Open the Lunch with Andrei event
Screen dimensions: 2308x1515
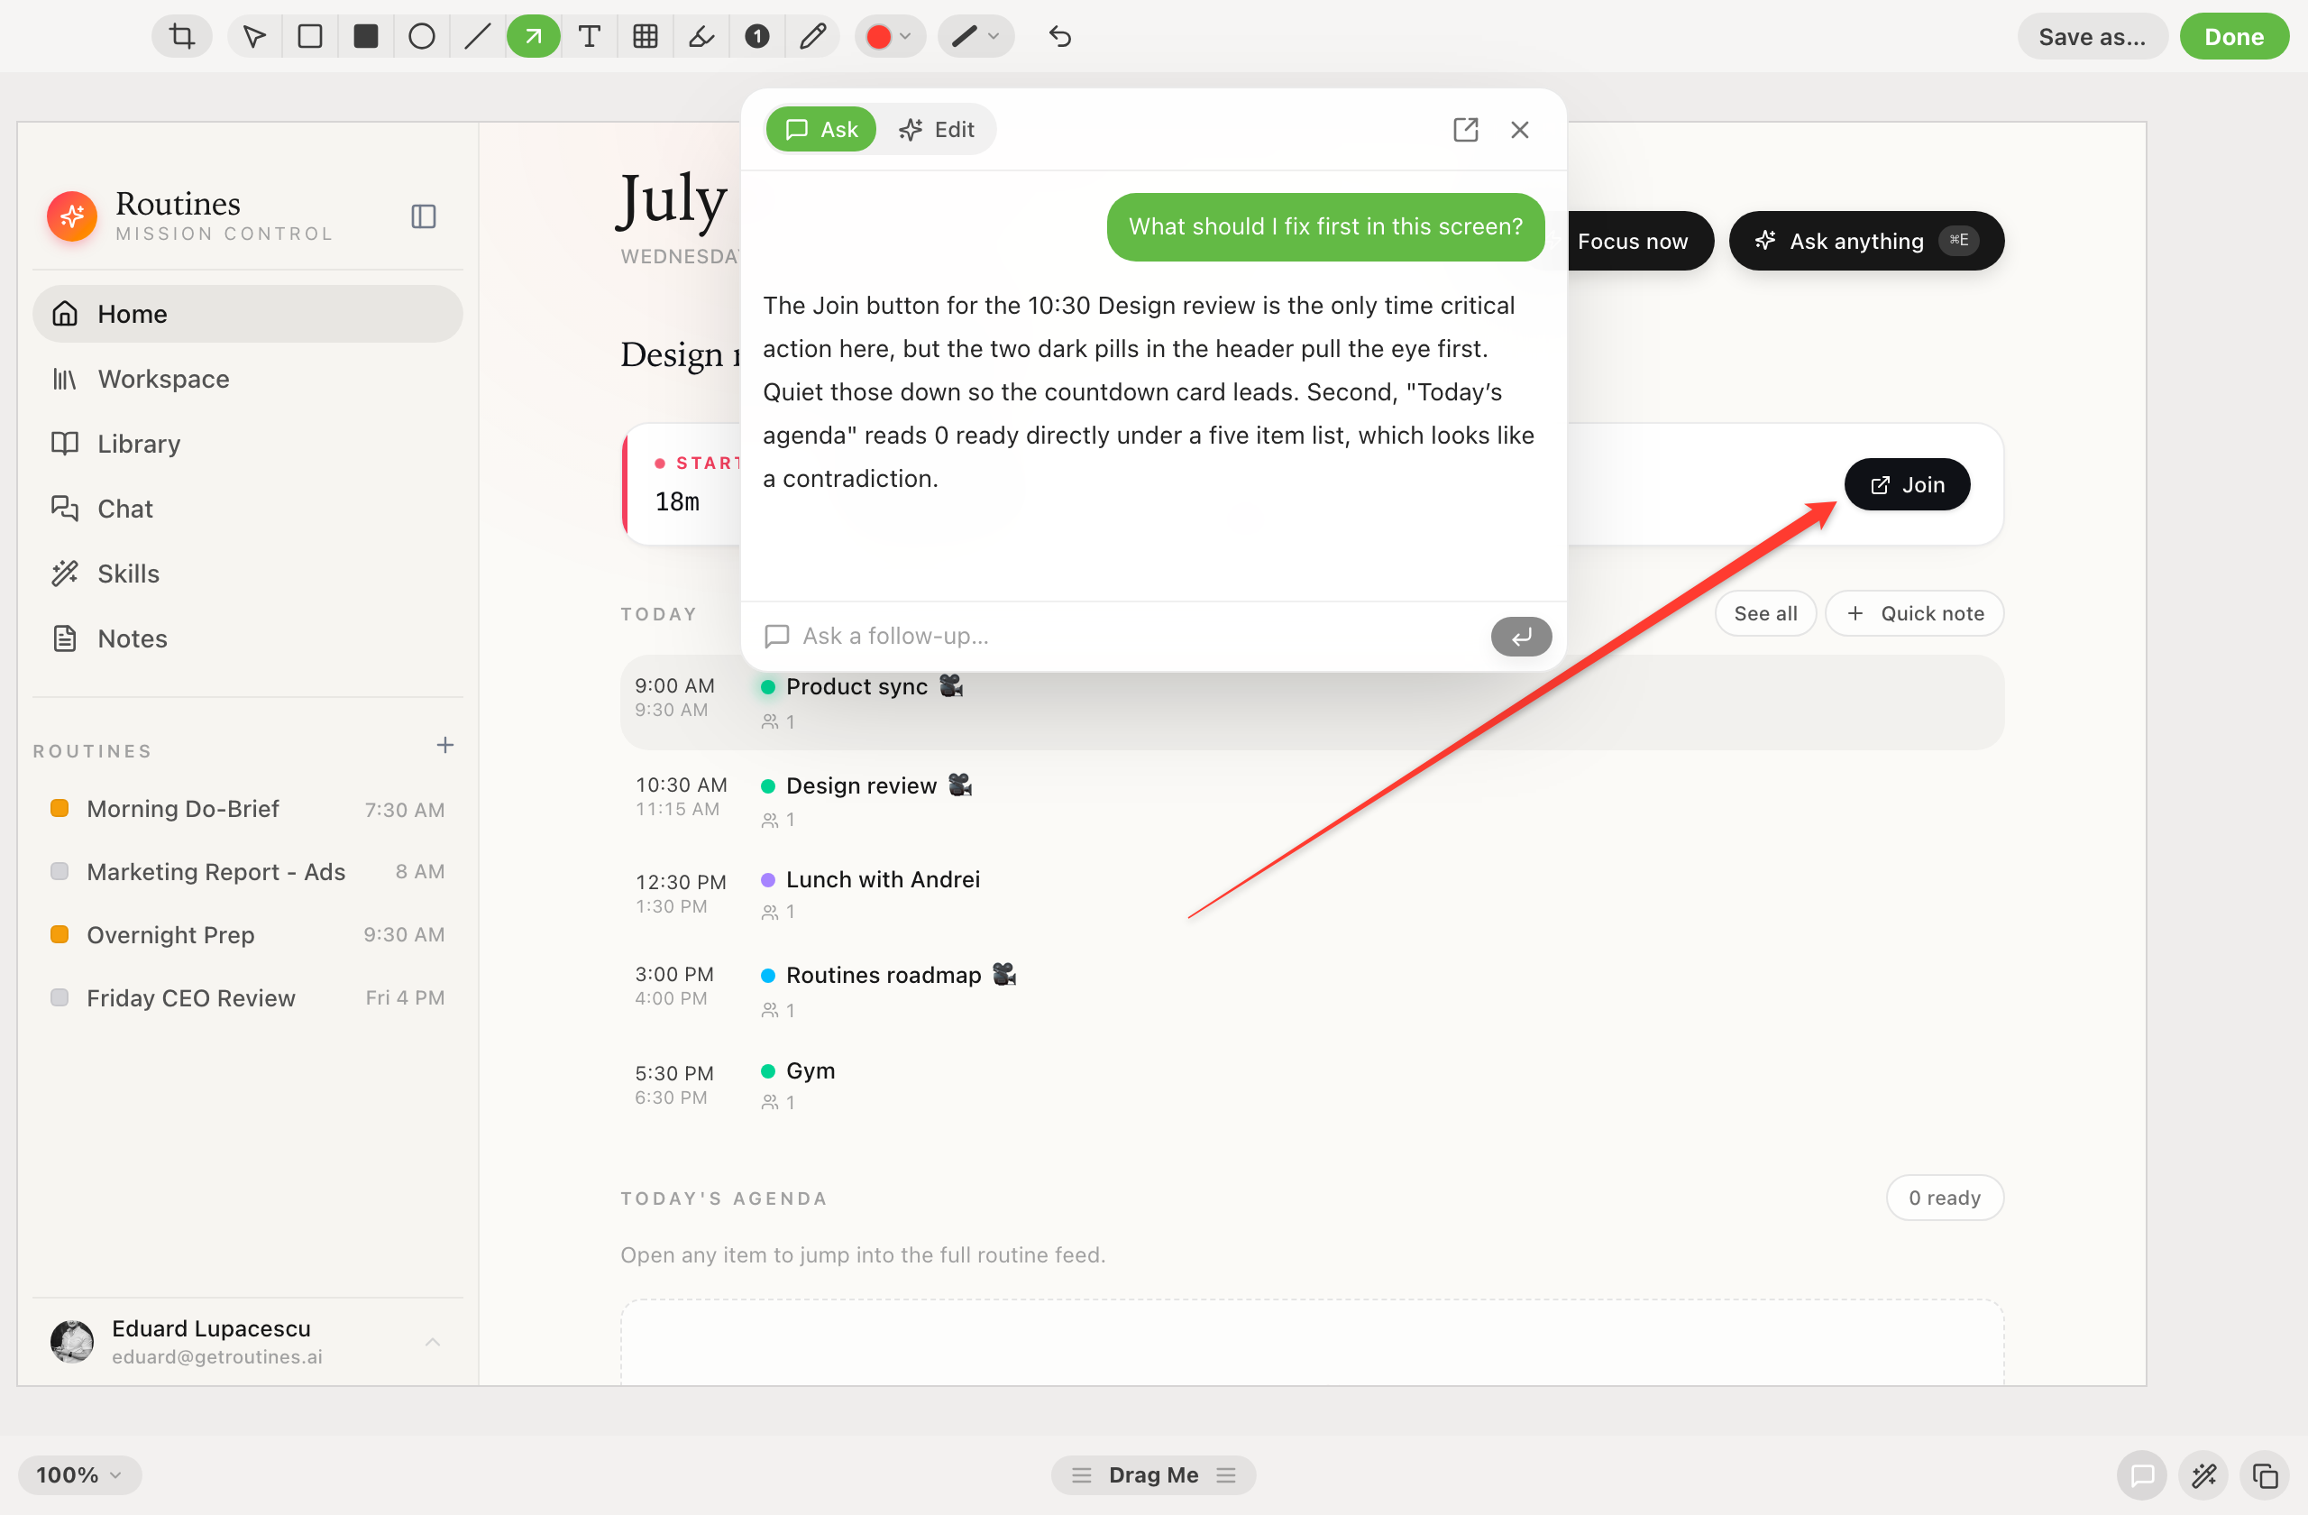coord(1312,894)
